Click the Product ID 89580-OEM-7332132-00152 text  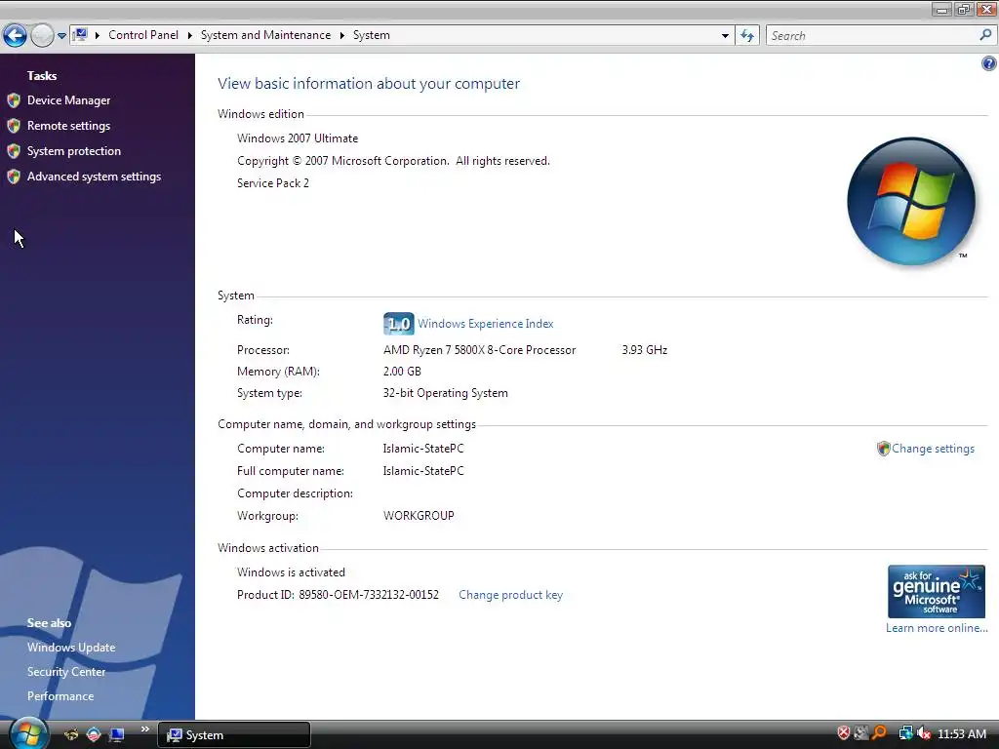click(x=338, y=595)
